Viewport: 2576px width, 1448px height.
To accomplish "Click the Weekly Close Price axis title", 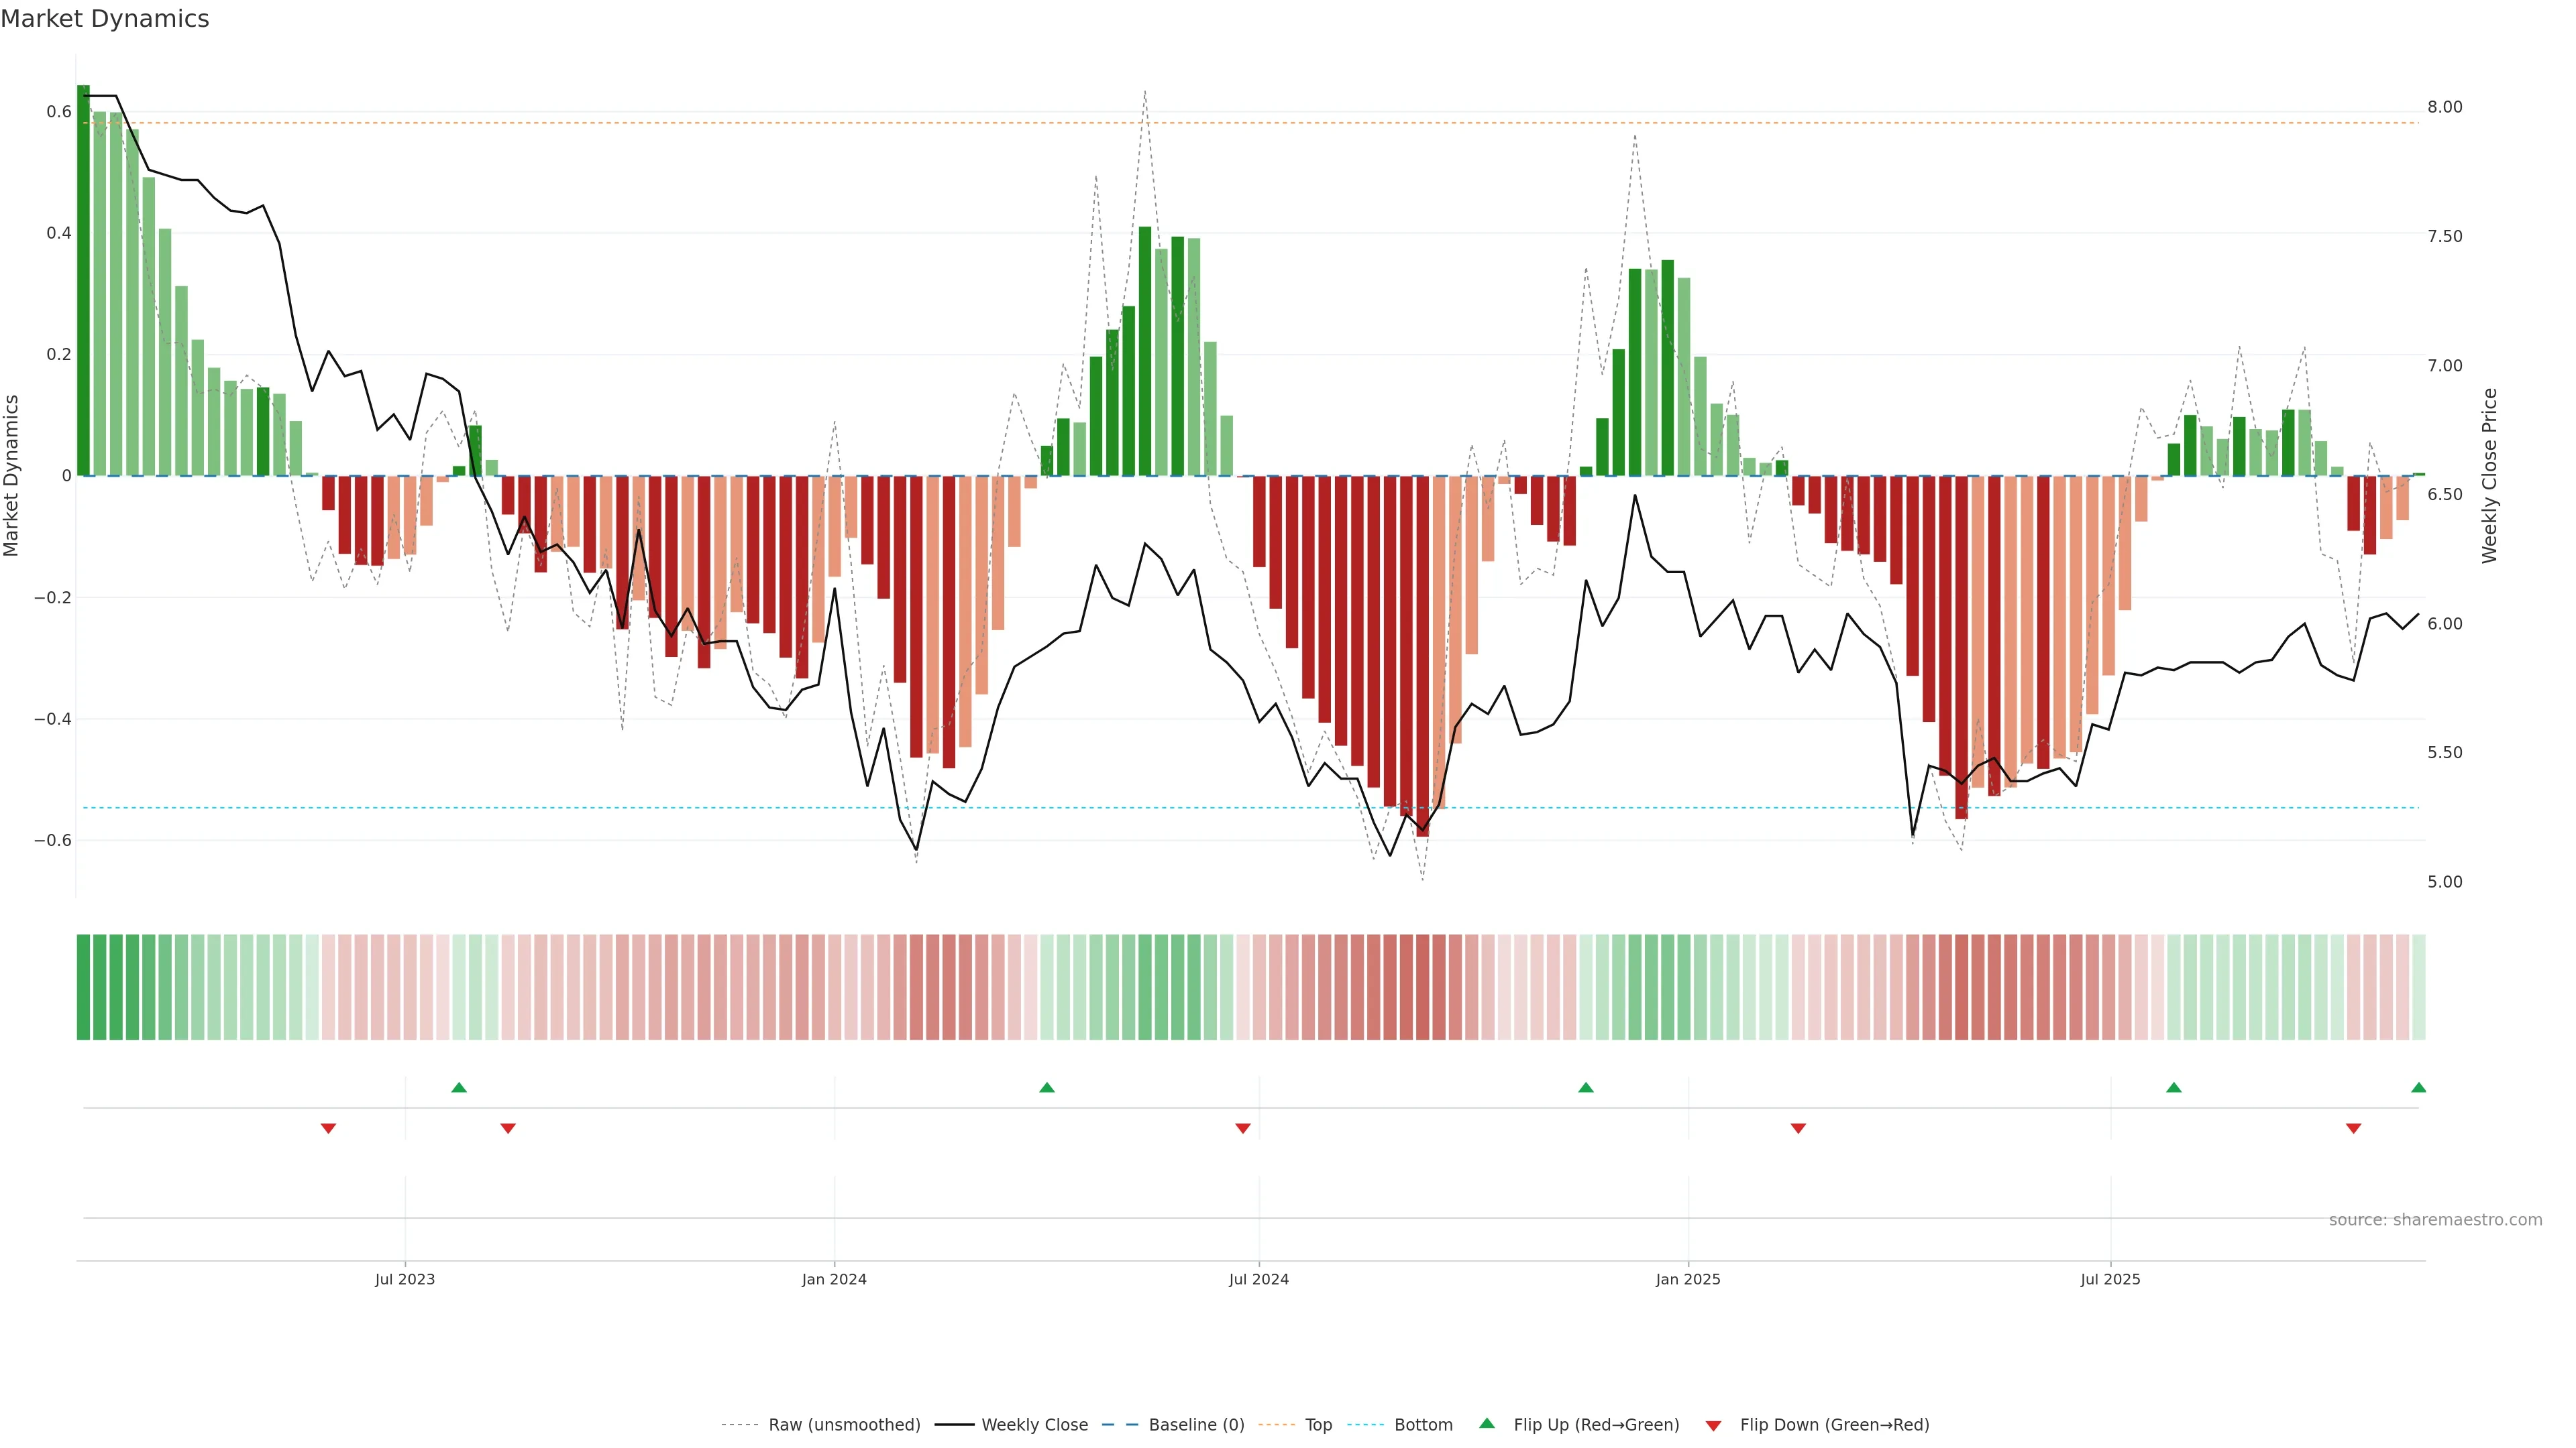I will (2489, 476).
